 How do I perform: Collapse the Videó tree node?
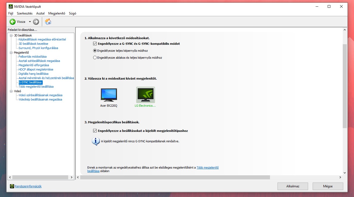click(11, 91)
